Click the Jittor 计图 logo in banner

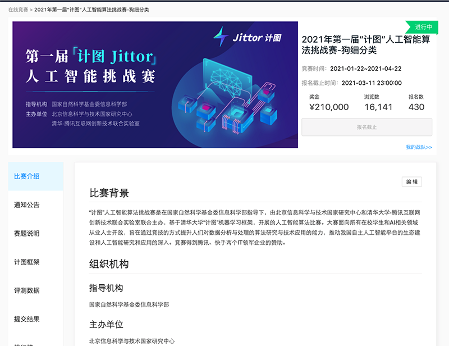[247, 38]
